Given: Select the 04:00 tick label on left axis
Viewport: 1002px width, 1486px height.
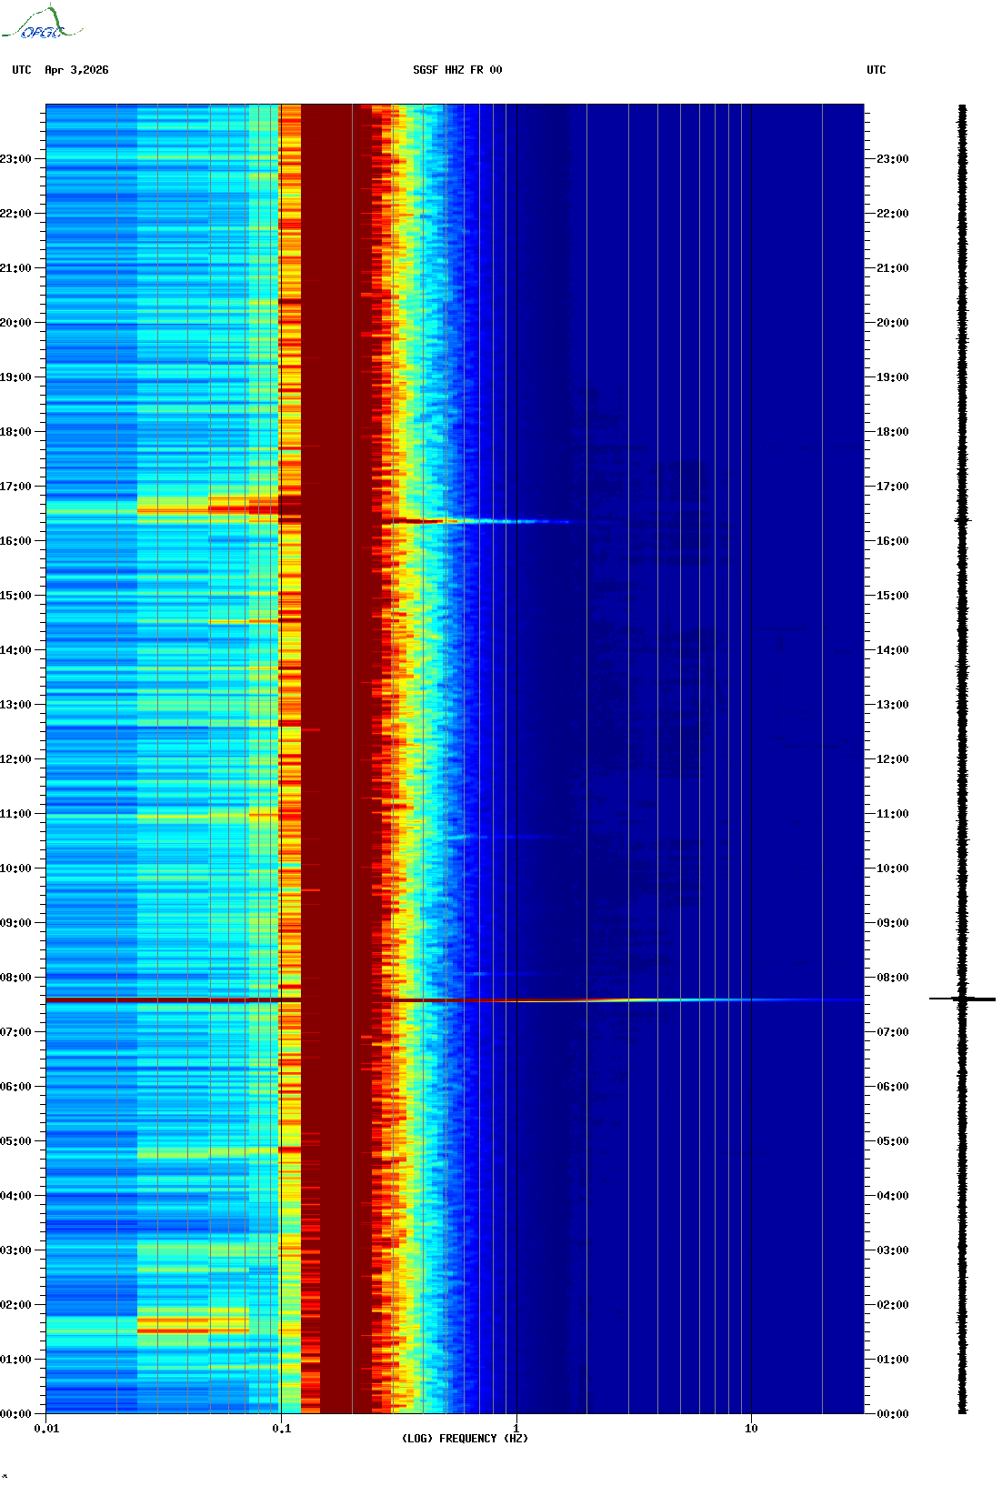Looking at the screenshot, I should point(15,1196).
